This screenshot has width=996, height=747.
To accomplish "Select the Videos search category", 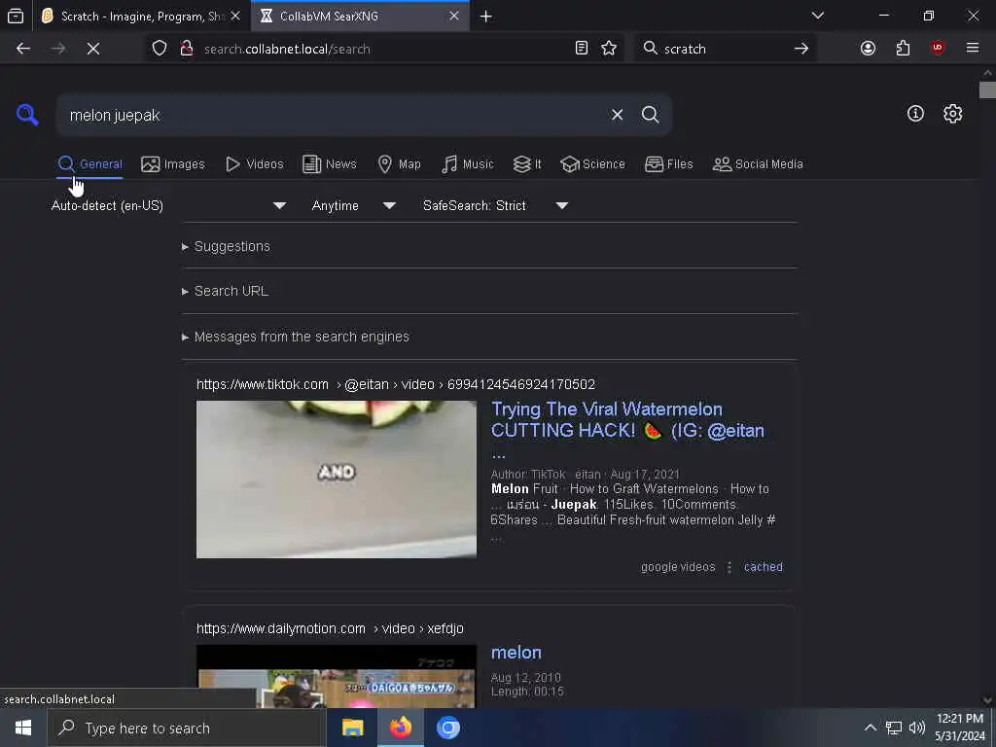I will pyautogui.click(x=254, y=164).
